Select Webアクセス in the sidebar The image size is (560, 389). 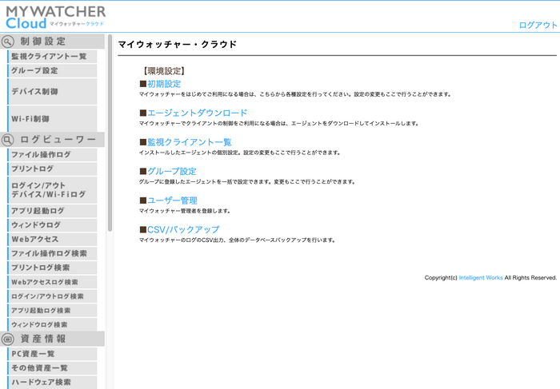click(x=34, y=239)
